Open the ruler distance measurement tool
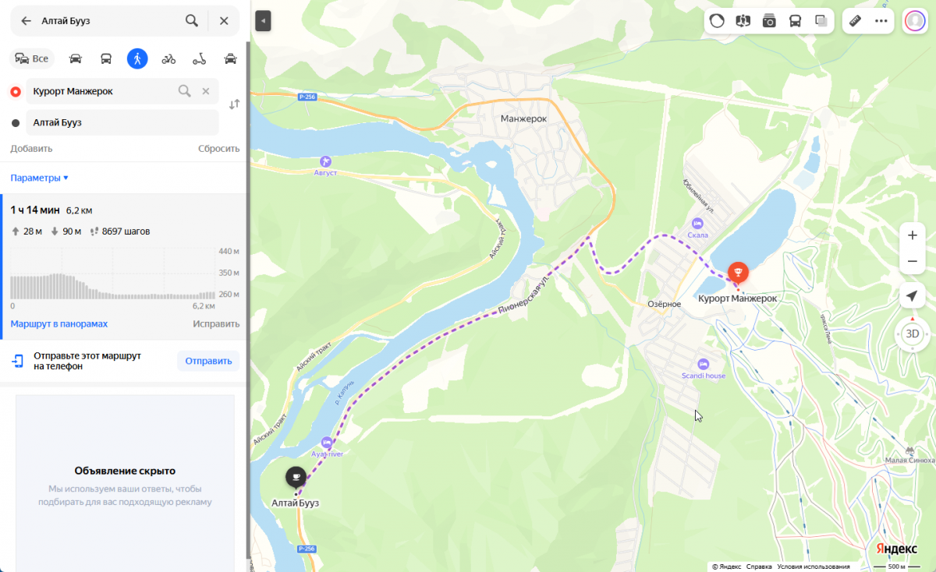 point(856,21)
